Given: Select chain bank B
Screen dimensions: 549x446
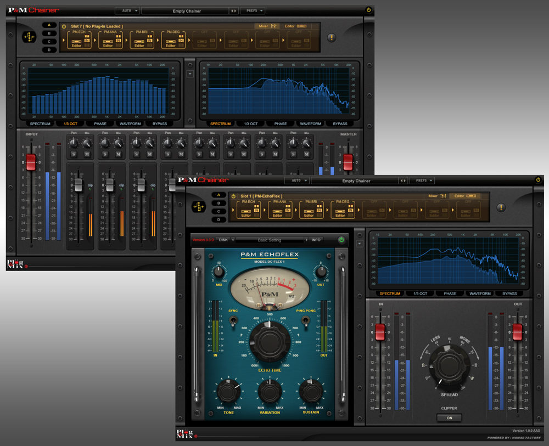Looking at the screenshot, I should click(218, 202).
